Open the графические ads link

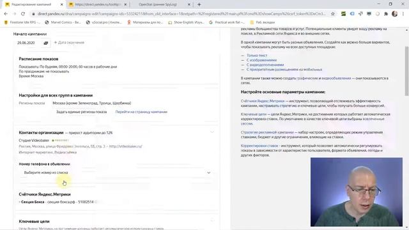pos(307,78)
